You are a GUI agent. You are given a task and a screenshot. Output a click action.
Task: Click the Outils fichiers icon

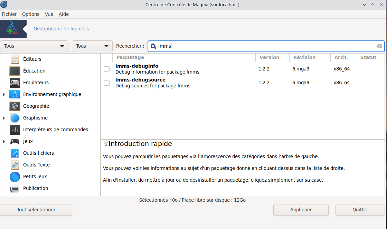click(x=15, y=153)
